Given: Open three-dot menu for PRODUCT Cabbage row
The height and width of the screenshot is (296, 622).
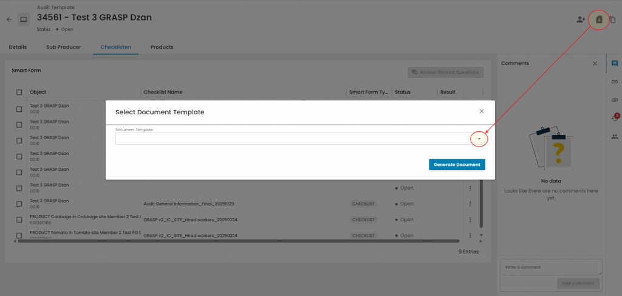Looking at the screenshot, I should [470, 219].
